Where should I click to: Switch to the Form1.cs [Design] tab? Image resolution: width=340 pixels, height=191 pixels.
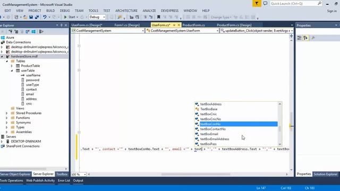point(127,25)
